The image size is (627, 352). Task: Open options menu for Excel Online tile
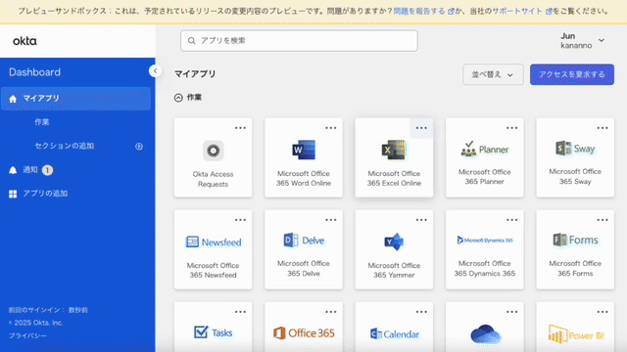coord(421,128)
